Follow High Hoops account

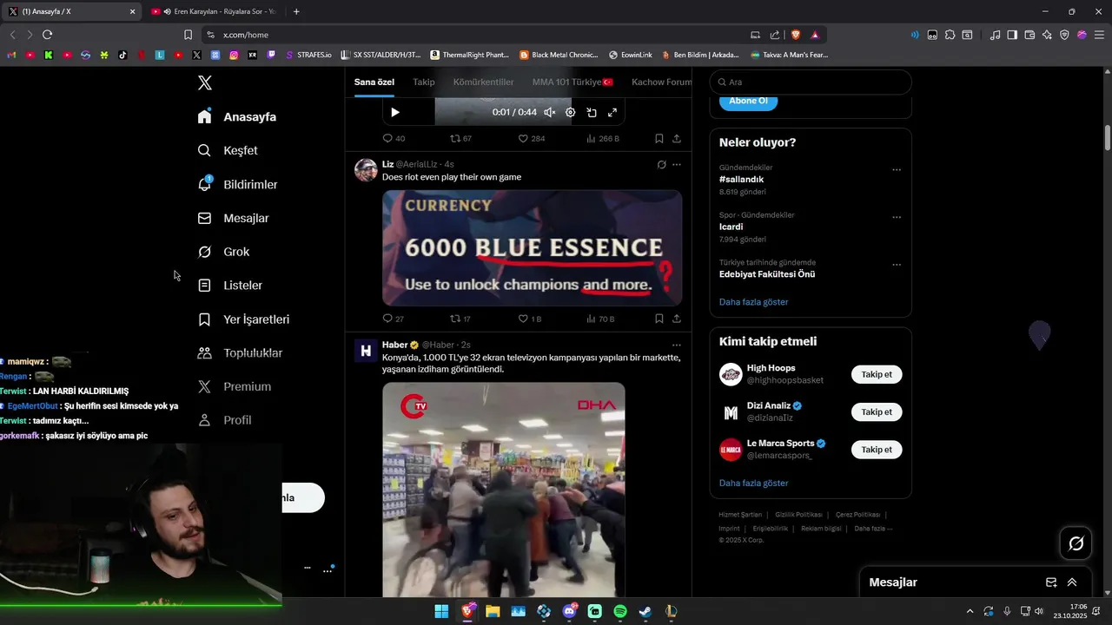click(x=877, y=374)
